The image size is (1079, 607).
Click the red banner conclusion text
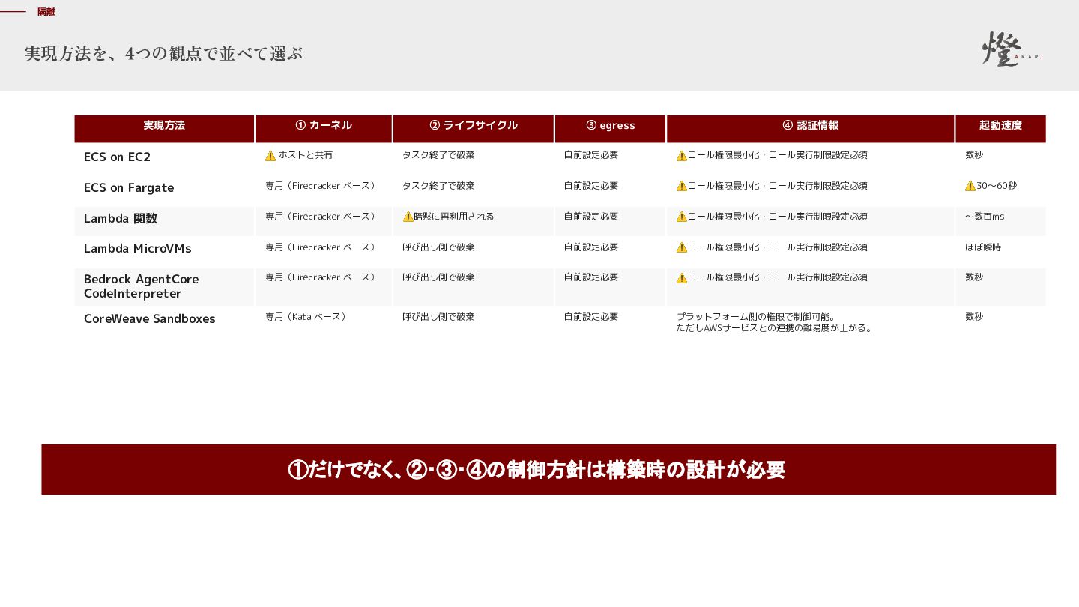coord(537,470)
